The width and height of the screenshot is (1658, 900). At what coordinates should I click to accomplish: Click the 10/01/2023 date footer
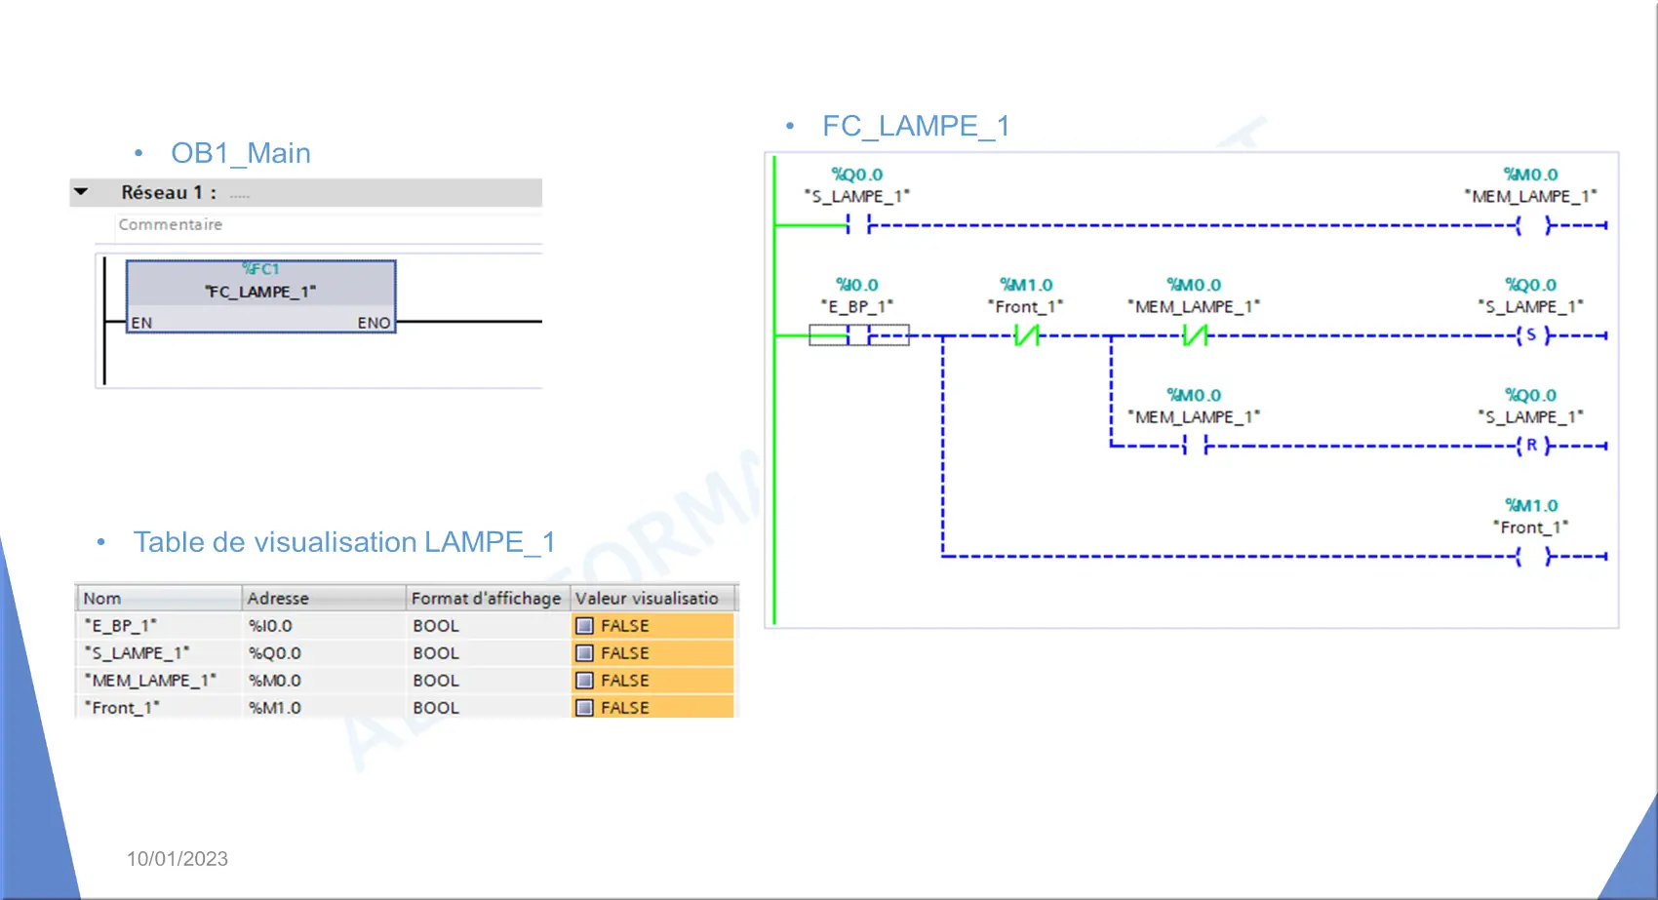pos(178,859)
